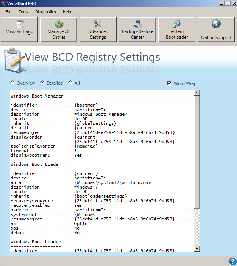Click the 'osdevice' setting label
This screenshot has height=266, width=237.
(21, 210)
